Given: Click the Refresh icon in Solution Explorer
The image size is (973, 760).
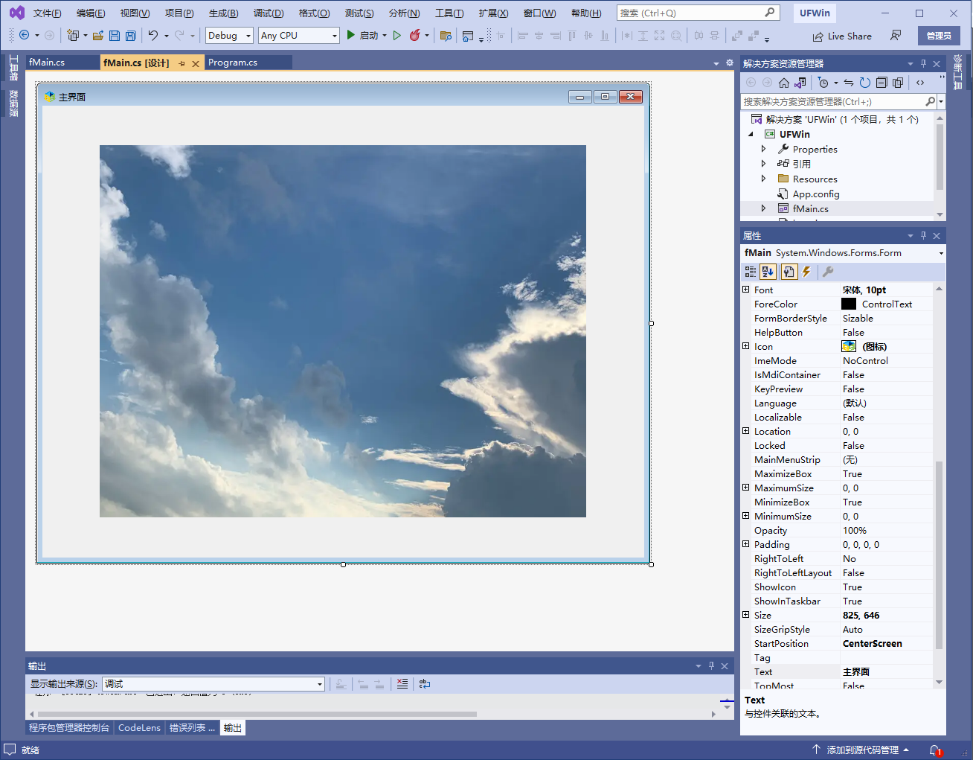Looking at the screenshot, I should [x=865, y=83].
